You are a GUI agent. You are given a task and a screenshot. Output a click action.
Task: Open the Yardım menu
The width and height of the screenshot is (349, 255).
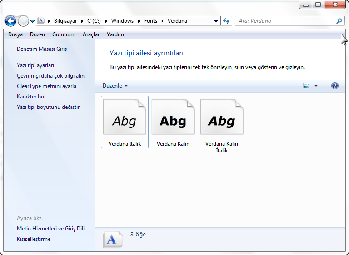pyautogui.click(x=115, y=34)
